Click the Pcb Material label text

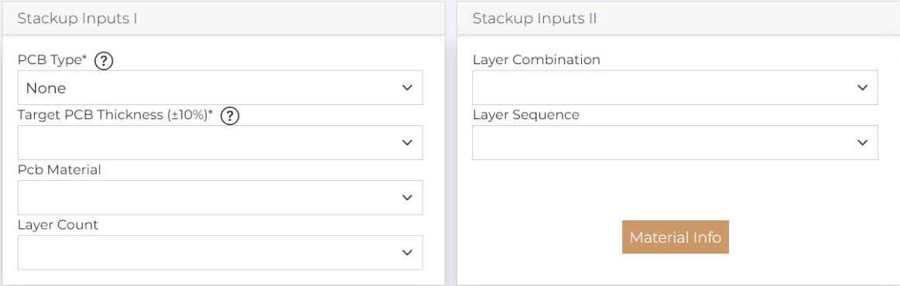coord(59,169)
